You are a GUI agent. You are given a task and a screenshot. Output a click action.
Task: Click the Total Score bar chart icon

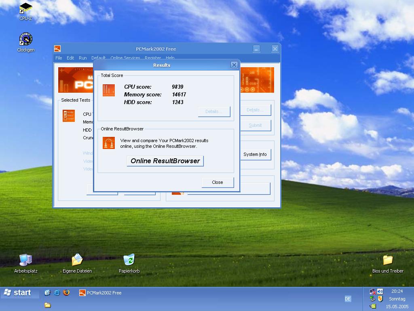[108, 90]
